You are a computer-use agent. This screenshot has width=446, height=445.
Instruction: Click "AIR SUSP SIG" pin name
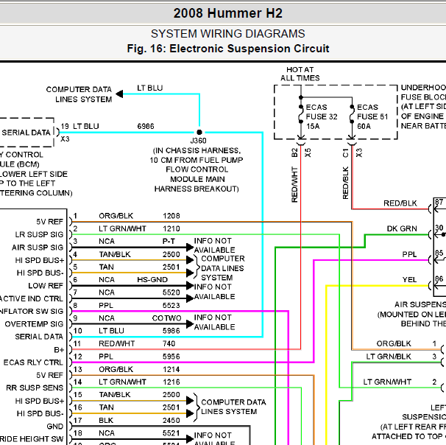coord(38,248)
